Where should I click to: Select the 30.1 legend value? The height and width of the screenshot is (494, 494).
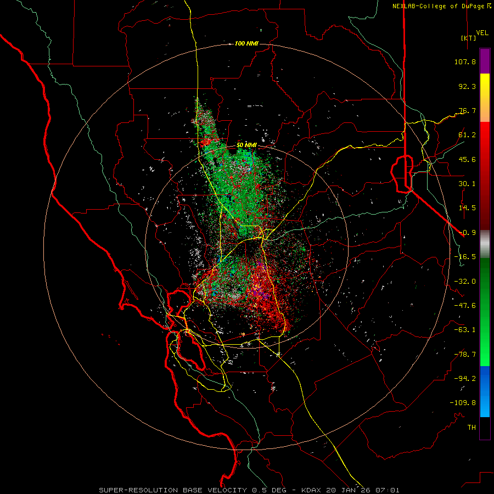click(x=467, y=184)
